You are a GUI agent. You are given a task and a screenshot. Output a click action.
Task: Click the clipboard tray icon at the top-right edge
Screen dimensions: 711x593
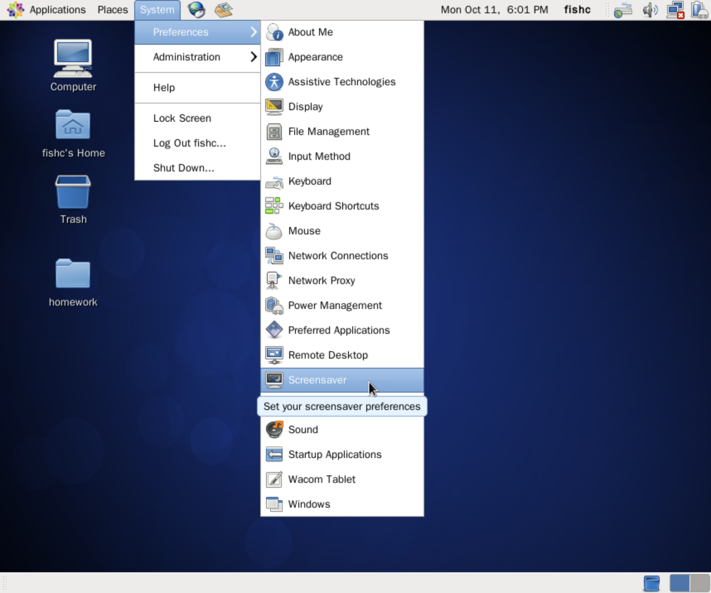[x=699, y=10]
